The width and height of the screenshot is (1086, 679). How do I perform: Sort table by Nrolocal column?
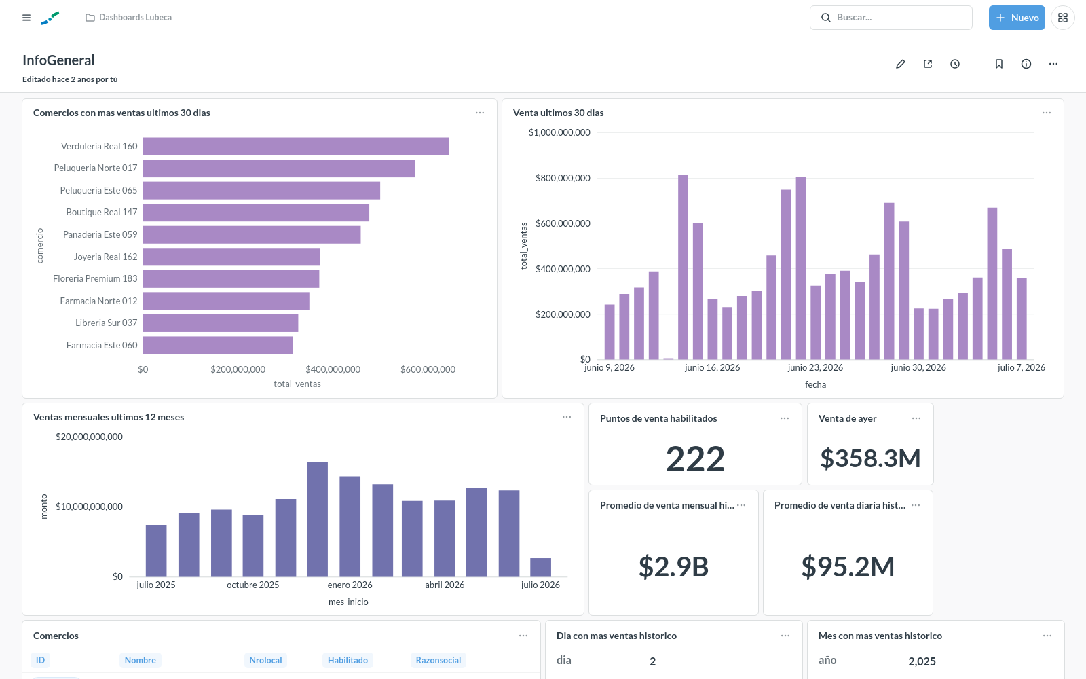[265, 660]
